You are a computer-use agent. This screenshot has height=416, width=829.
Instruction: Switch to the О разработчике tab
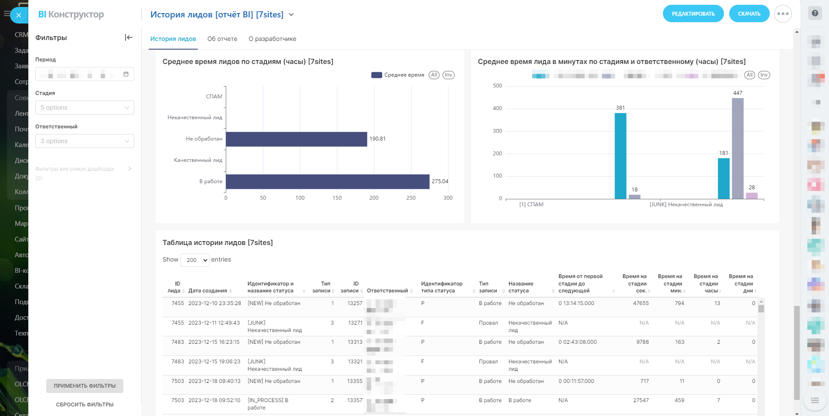pos(272,39)
